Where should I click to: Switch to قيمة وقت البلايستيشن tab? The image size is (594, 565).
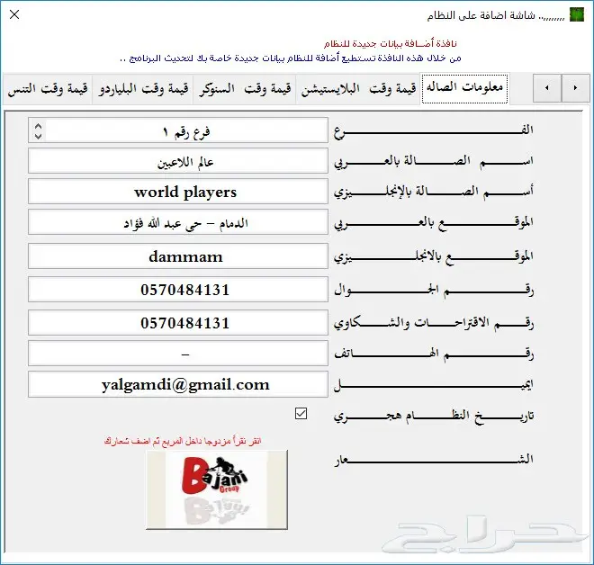point(358,89)
